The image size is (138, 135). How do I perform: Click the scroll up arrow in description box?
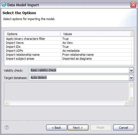131,85
